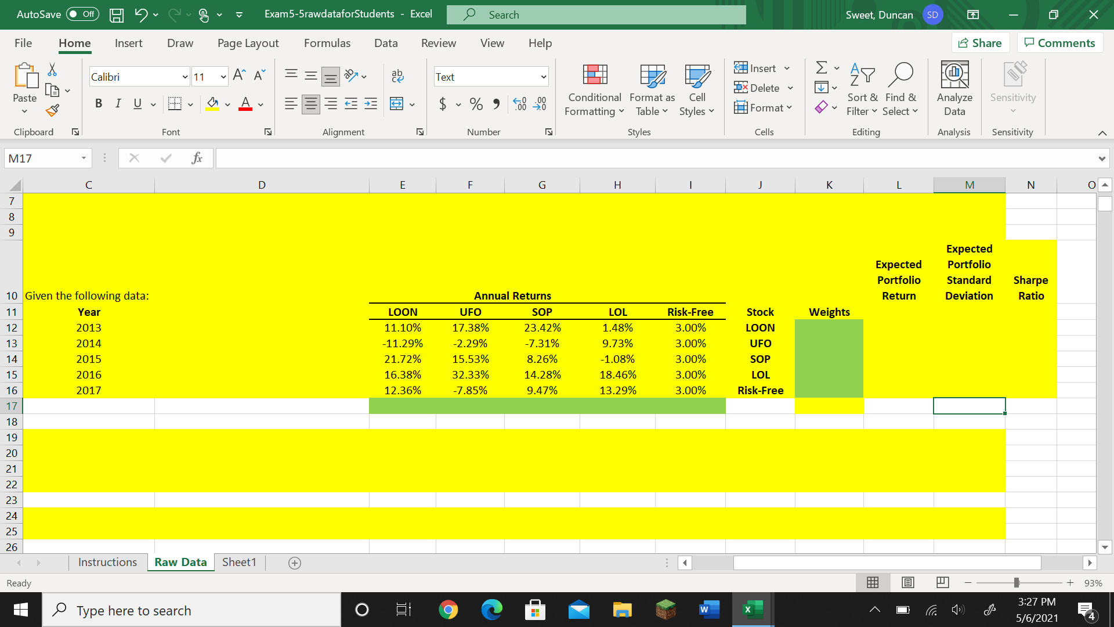Open the Instructions sheet tab
1114x627 pixels.
(x=107, y=562)
